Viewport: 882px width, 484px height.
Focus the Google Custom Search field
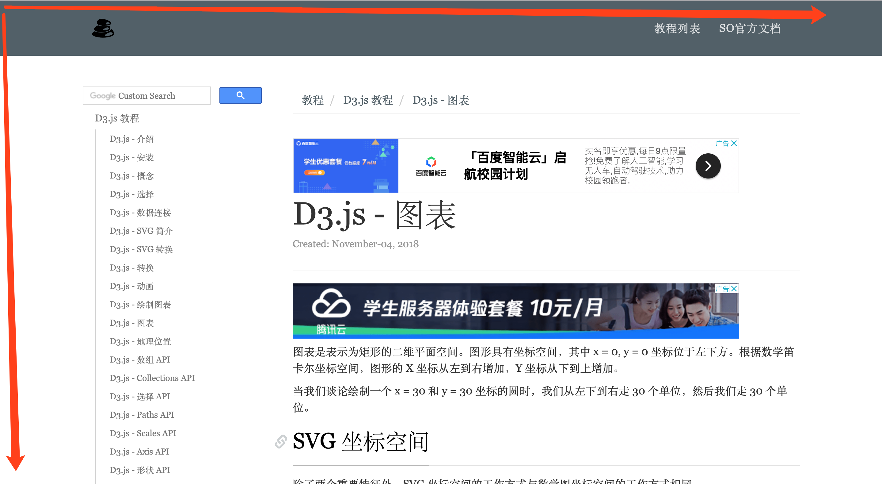(146, 96)
